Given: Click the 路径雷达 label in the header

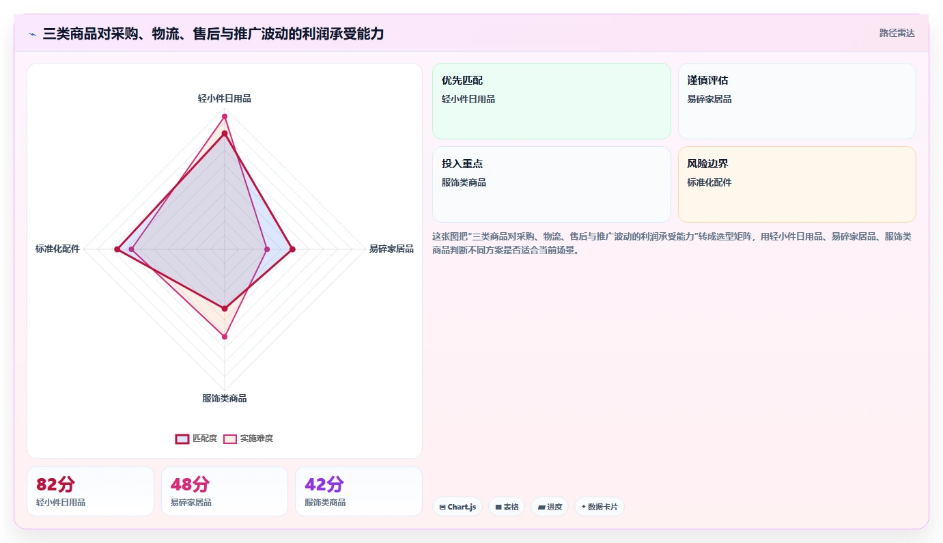Looking at the screenshot, I should 897,33.
